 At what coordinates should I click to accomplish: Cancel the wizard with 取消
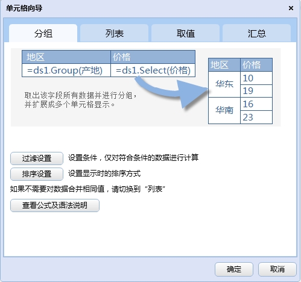coord(277,269)
